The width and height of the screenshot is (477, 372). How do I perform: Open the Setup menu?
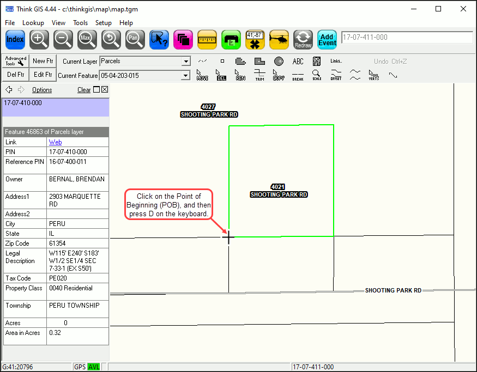(104, 23)
